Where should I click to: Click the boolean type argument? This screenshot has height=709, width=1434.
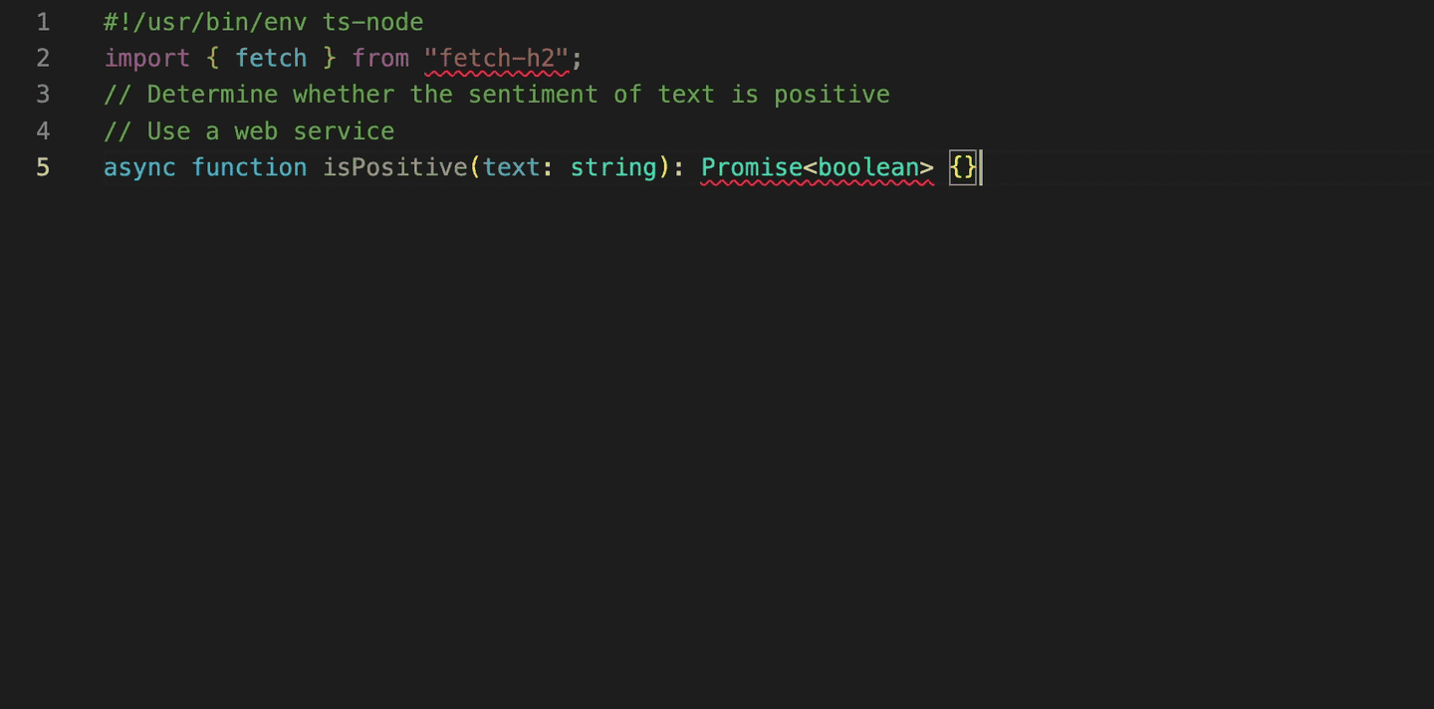point(867,167)
